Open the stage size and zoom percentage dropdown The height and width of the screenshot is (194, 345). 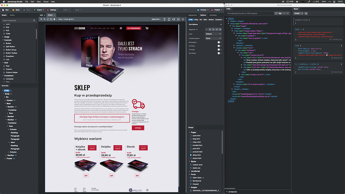[x=66, y=19]
